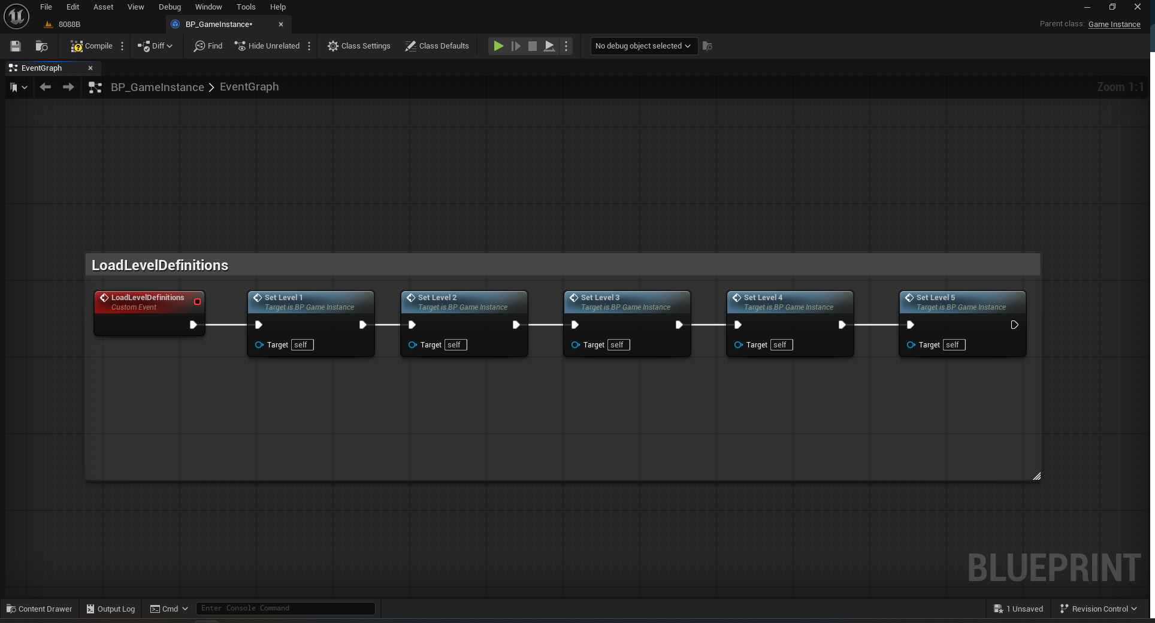1155x623 pixels.
Task: Expand the debug object selector dropdown
Action: pos(643,46)
